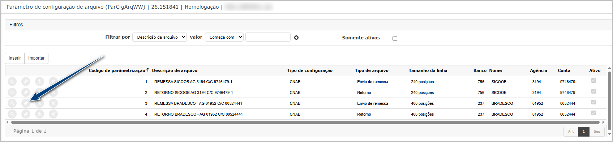The height and width of the screenshot is (142, 613).
Task: Sort by Agência column header
Action: click(x=539, y=70)
